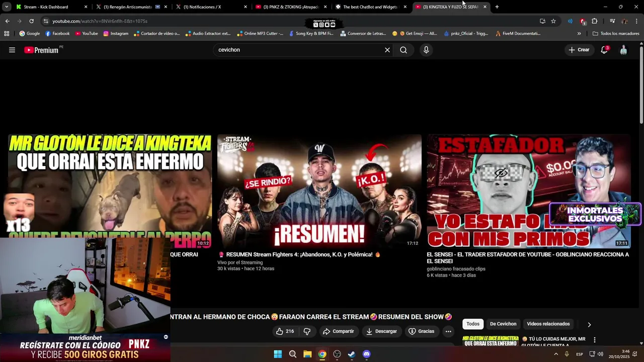Open ESTAFADOR El Sensei video thumbnail
The image size is (644, 362).
pyautogui.click(x=529, y=191)
